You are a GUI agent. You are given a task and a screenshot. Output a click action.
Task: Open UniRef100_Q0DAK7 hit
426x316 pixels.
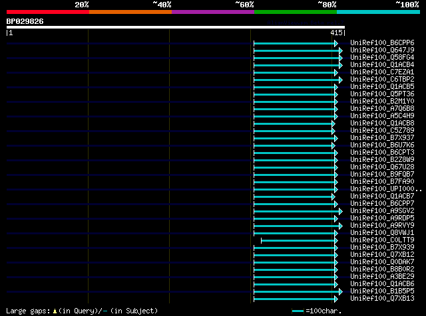click(x=382, y=262)
